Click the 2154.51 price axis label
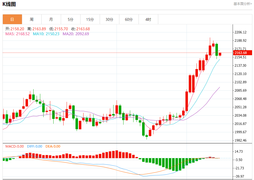Viewport: 254px width, 180px height. [x=241, y=57]
